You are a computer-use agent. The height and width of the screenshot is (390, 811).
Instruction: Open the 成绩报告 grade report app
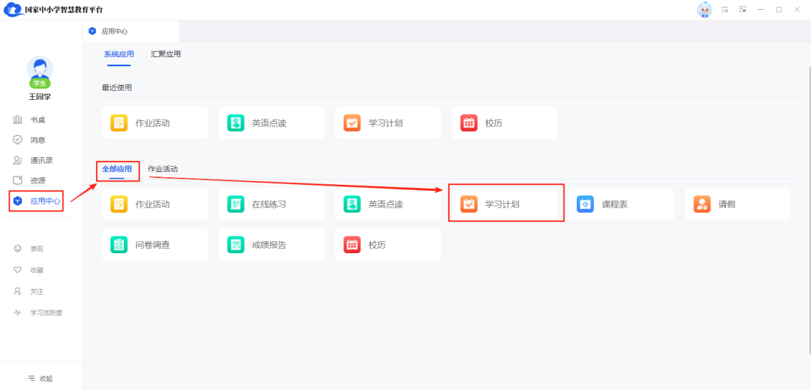271,245
